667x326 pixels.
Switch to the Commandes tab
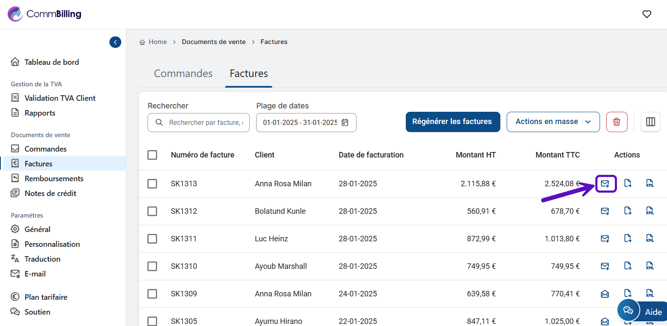point(183,74)
